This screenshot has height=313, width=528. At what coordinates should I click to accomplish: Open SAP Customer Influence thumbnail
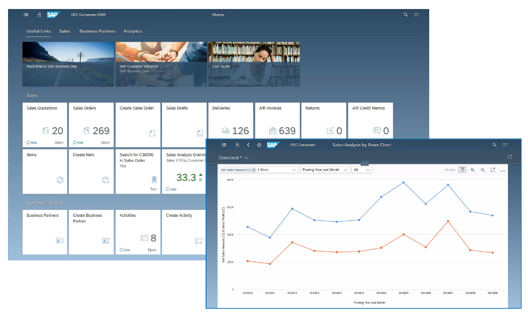tap(161, 64)
